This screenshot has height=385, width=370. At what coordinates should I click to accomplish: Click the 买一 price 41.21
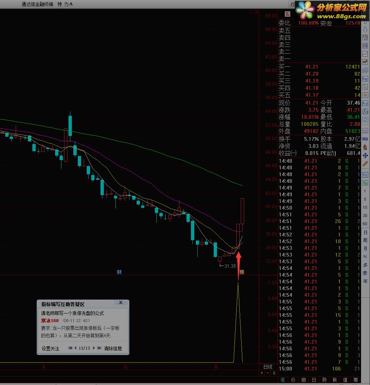coord(312,67)
